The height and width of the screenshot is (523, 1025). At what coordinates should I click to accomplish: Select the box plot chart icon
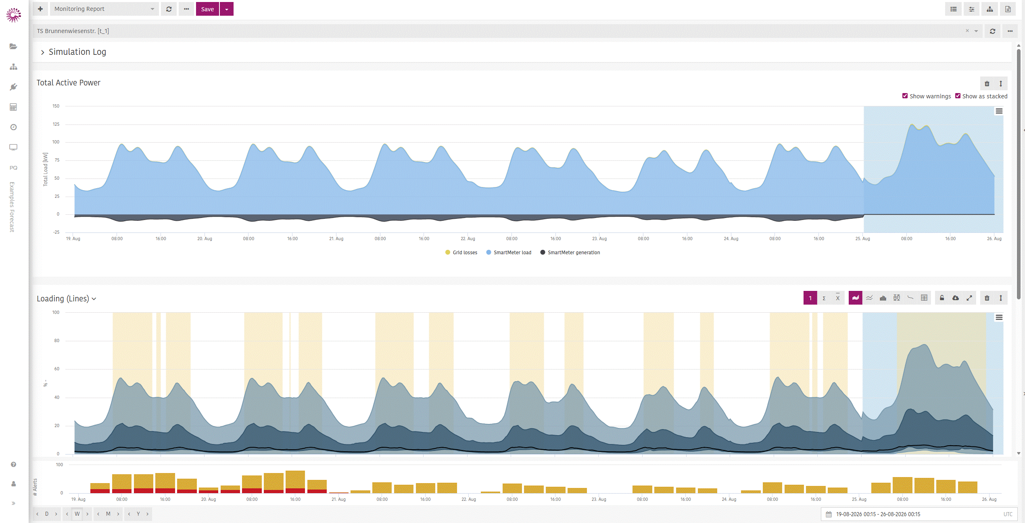pyautogui.click(x=897, y=298)
